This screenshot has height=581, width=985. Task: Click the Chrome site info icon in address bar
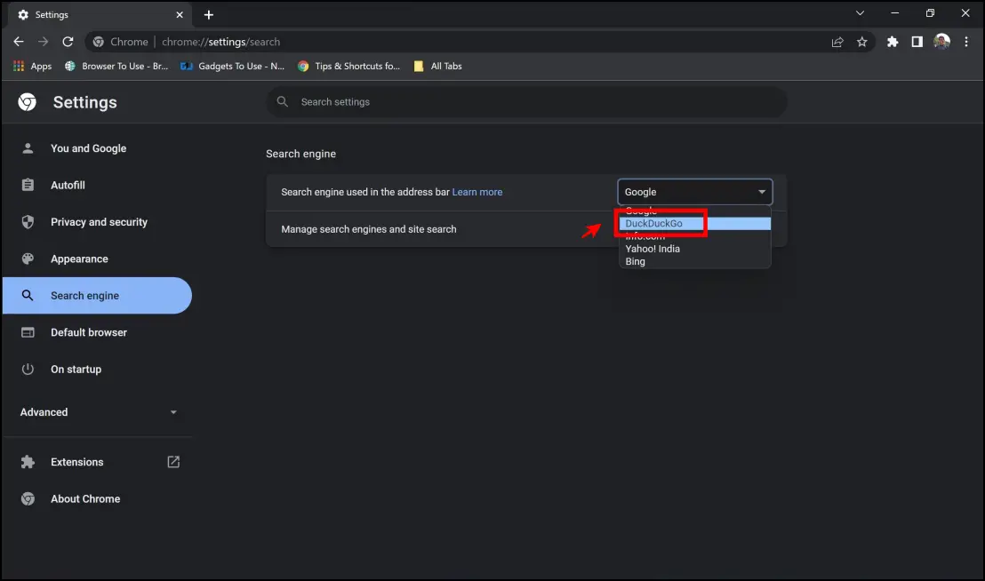tap(99, 42)
